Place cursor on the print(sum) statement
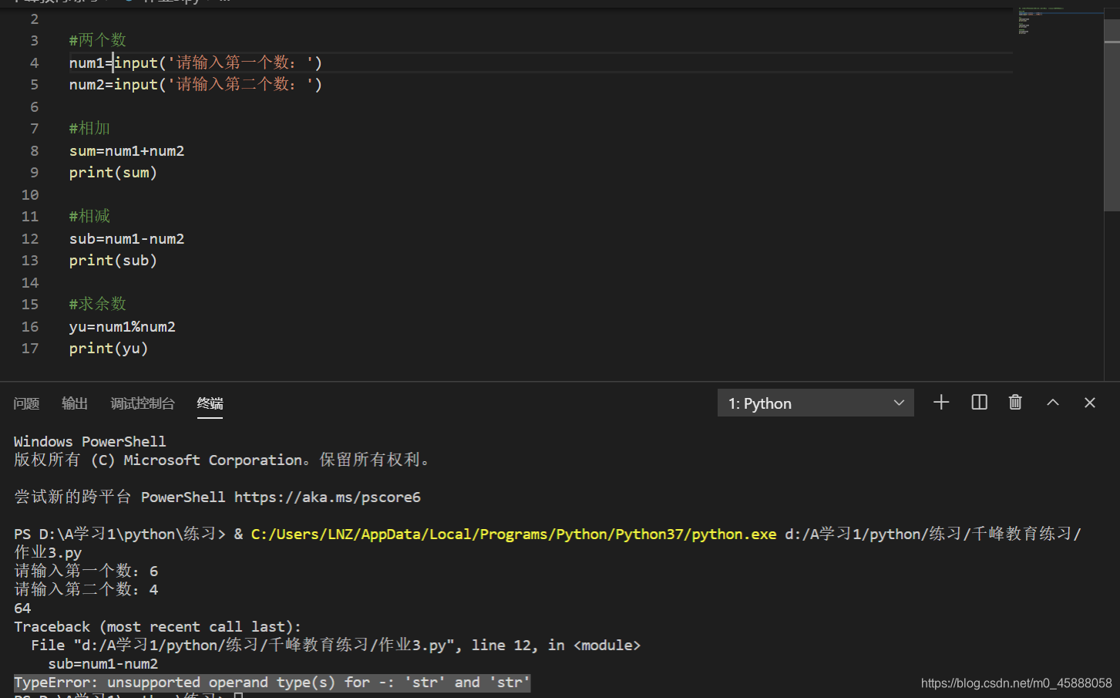Viewport: 1120px width, 698px height. click(113, 172)
